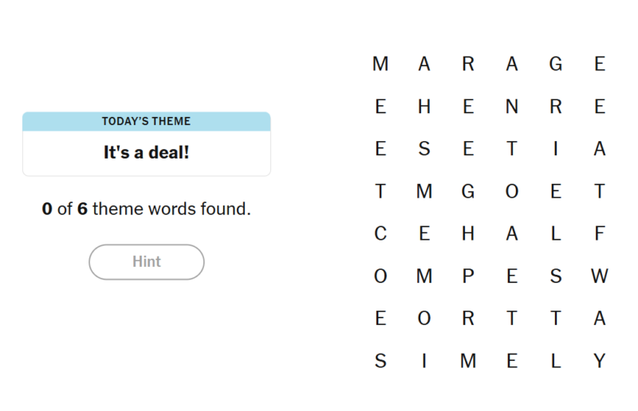Select the O in the T-M-G-O-E-T row
The width and height of the screenshot is (638, 411).
click(x=512, y=191)
